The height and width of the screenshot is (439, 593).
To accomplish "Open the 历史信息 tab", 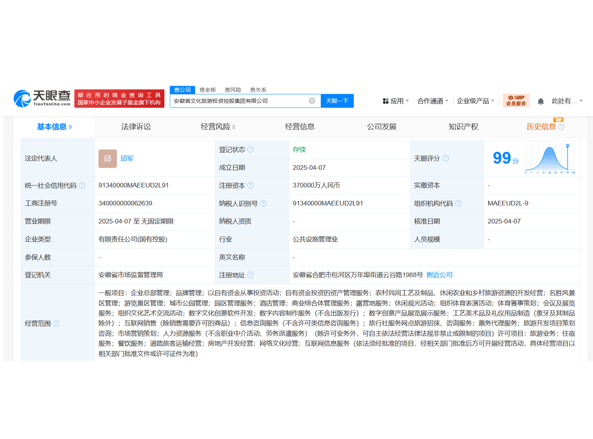I will tap(541, 127).
